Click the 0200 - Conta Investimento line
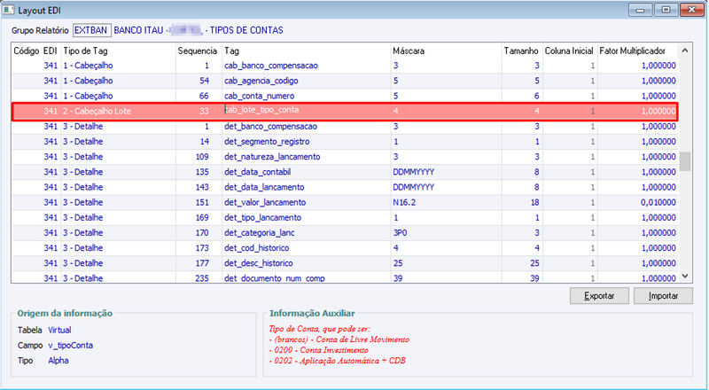Screen dimensions: 709x390 pos(318,350)
